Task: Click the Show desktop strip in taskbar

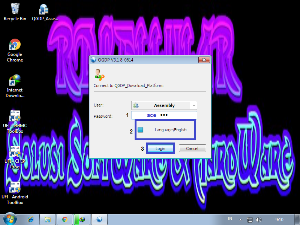Action: click(x=297, y=219)
